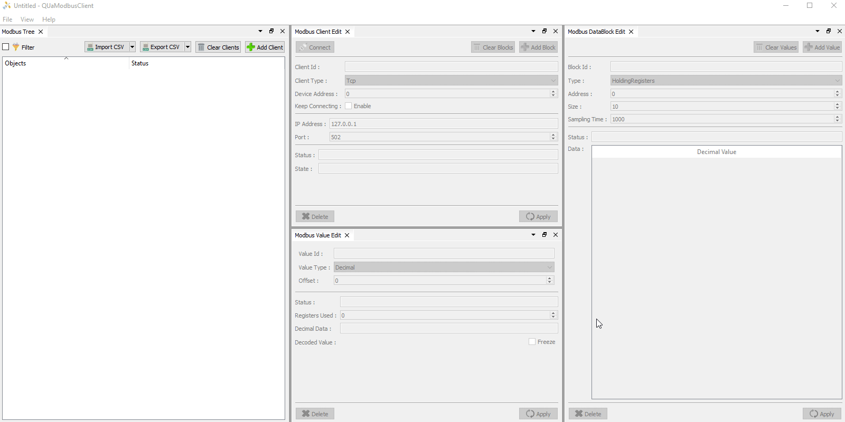
Task: Enable the Keep Connecting checkbox
Action: tap(349, 106)
